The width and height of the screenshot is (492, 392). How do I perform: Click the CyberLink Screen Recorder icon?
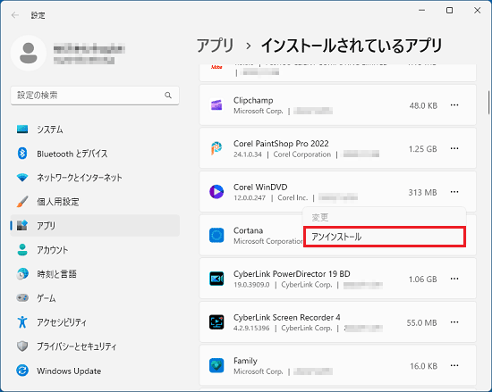coord(216,322)
